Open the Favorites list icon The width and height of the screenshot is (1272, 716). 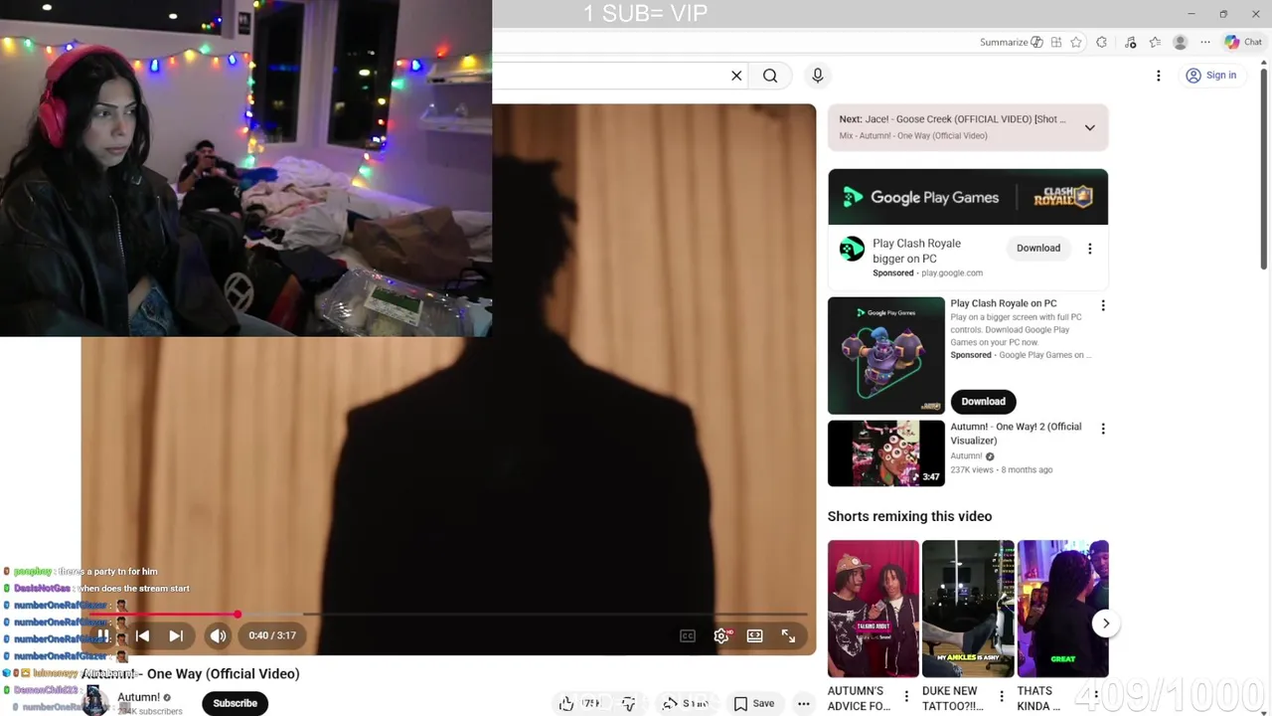click(x=1155, y=42)
